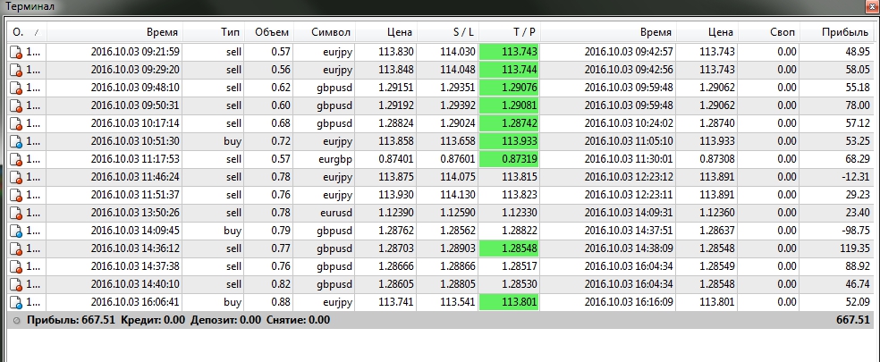Sort by the Тип column header
This screenshot has width=880, height=362.
[x=213, y=32]
